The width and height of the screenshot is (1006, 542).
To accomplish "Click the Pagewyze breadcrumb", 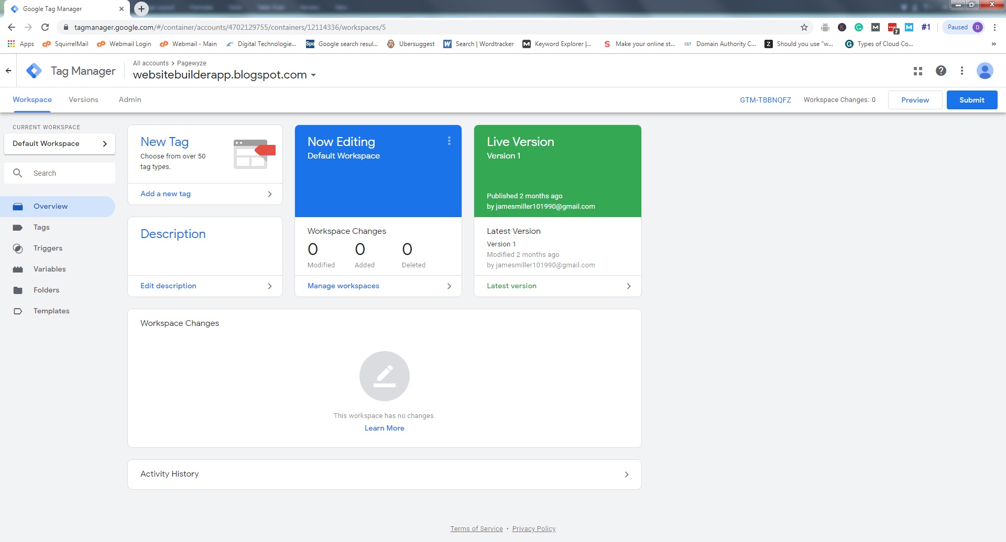I will point(192,63).
